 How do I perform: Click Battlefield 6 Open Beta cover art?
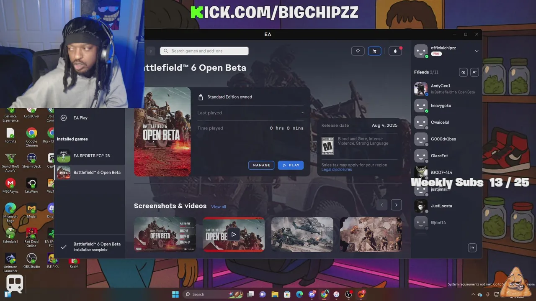click(162, 132)
